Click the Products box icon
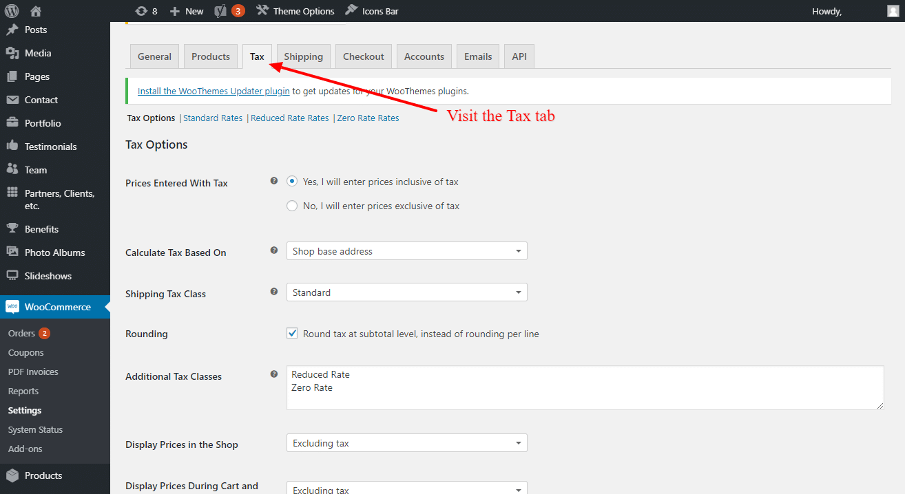This screenshot has width=905, height=494. (x=12, y=475)
